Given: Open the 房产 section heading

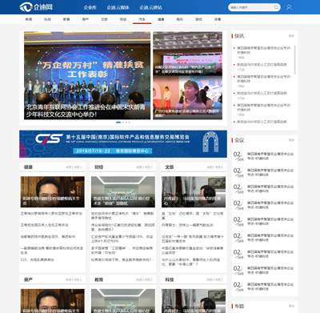Looking at the screenshot, I should point(28,279).
